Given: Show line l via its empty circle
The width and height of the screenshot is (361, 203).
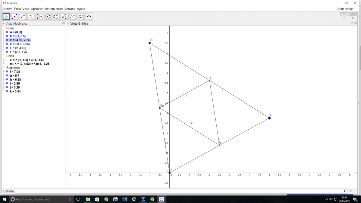Looking at the screenshot, I should pos(7,60).
